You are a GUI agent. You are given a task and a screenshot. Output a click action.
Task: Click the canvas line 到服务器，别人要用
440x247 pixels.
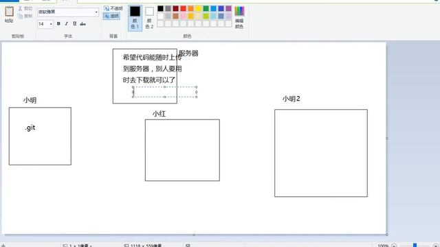click(153, 69)
